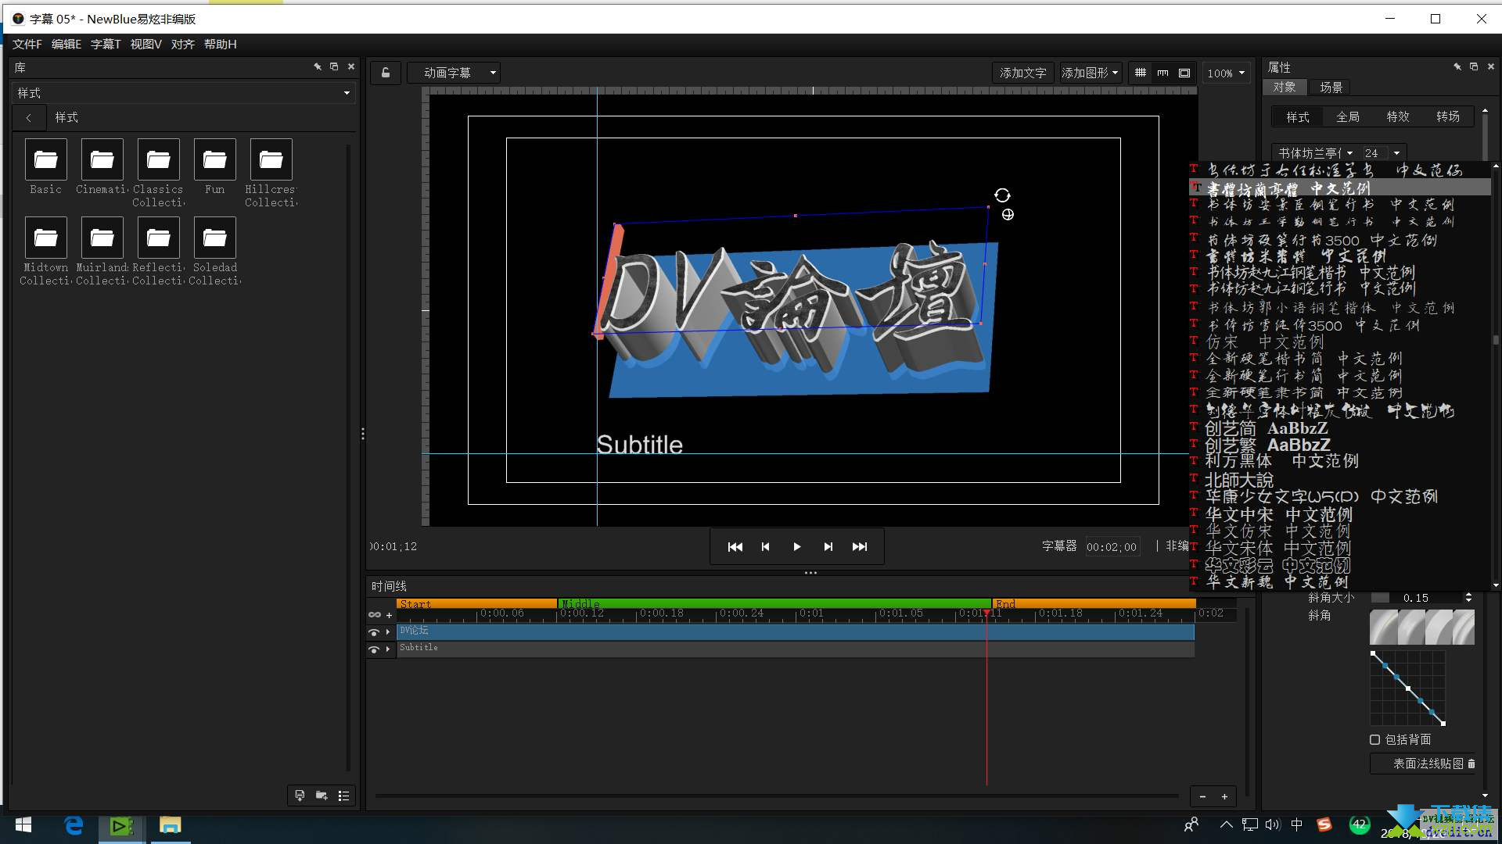Zoom out the timeline with minus button
Screen dimensions: 1502x844
click(x=1202, y=797)
